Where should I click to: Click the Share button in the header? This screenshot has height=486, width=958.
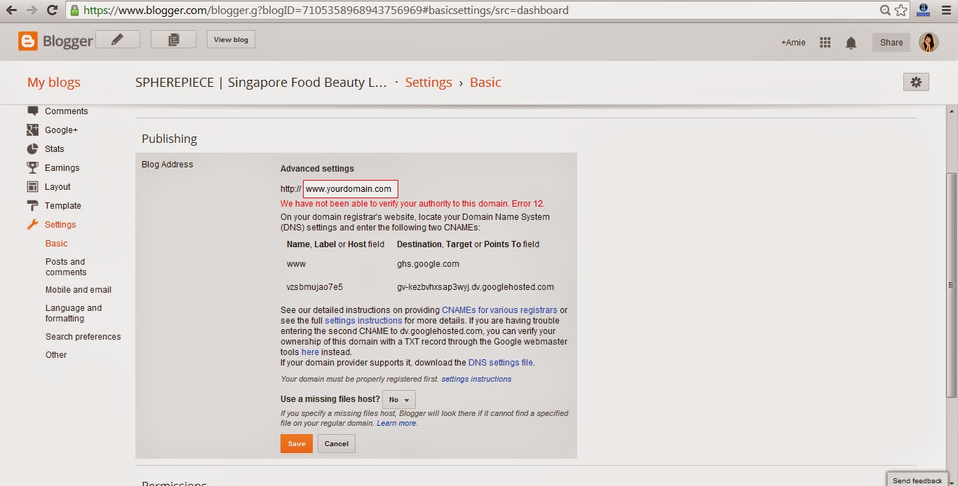[891, 42]
